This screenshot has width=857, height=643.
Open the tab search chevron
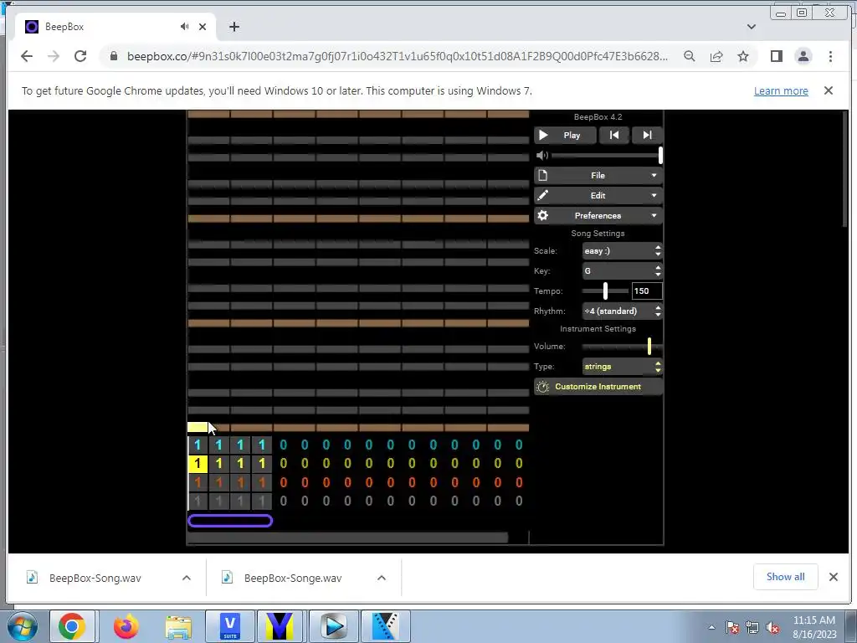pos(752,27)
